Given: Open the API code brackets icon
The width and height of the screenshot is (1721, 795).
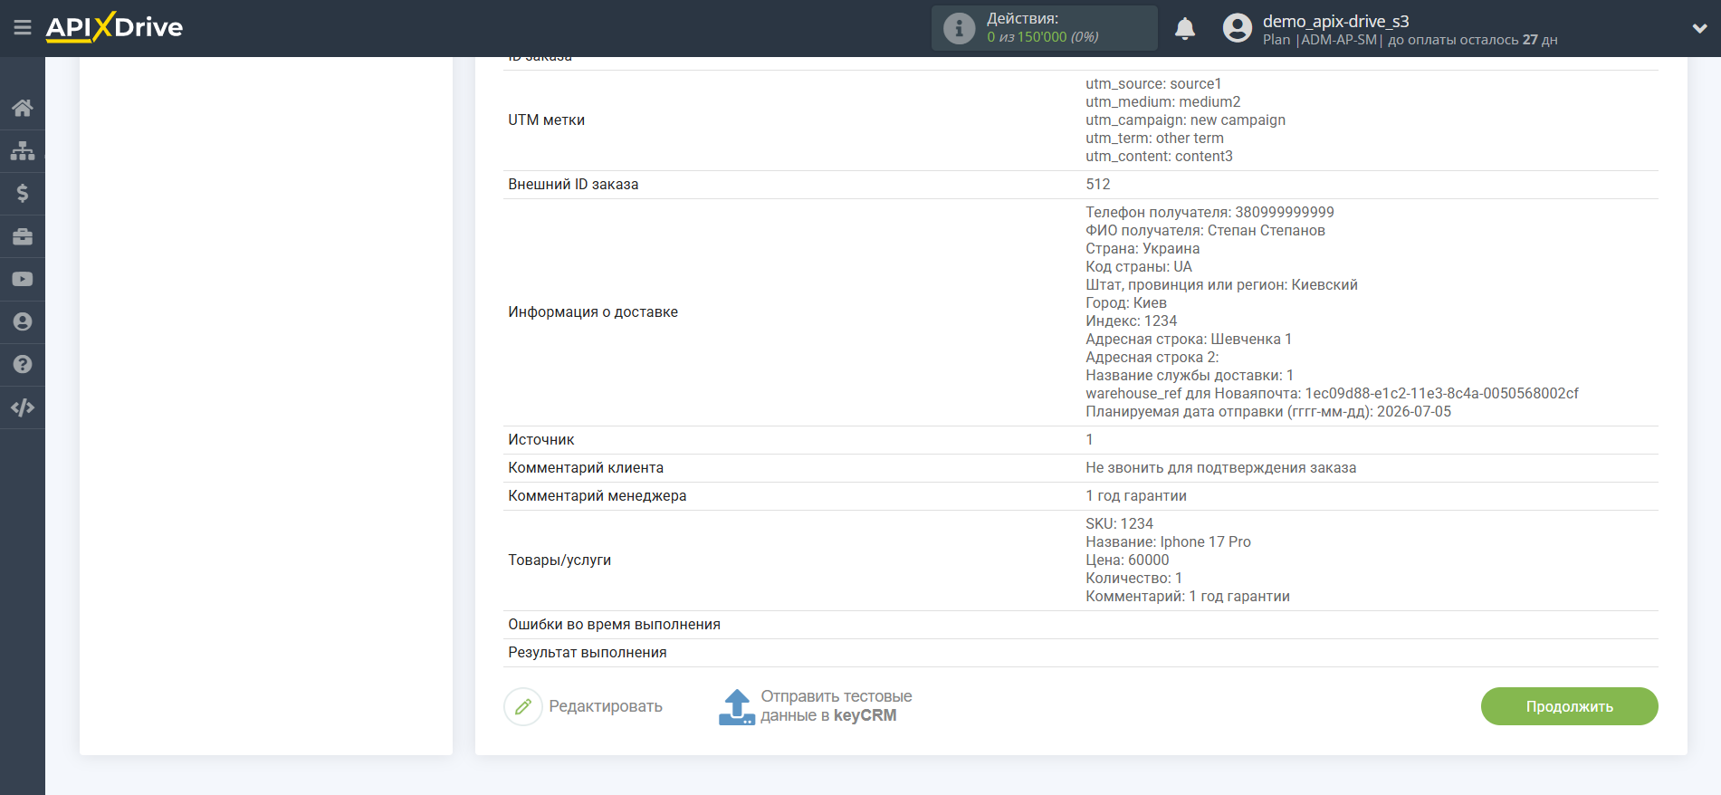Looking at the screenshot, I should click(x=23, y=407).
